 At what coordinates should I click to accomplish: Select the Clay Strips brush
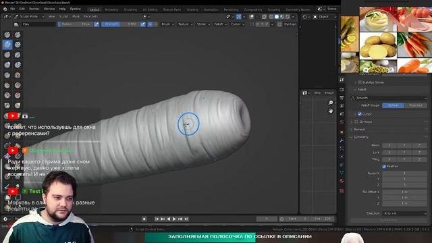(x=18, y=45)
